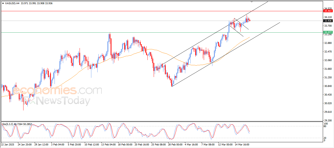
Task: Click the 14 Mar 16:00 time label
Action: coord(242,144)
